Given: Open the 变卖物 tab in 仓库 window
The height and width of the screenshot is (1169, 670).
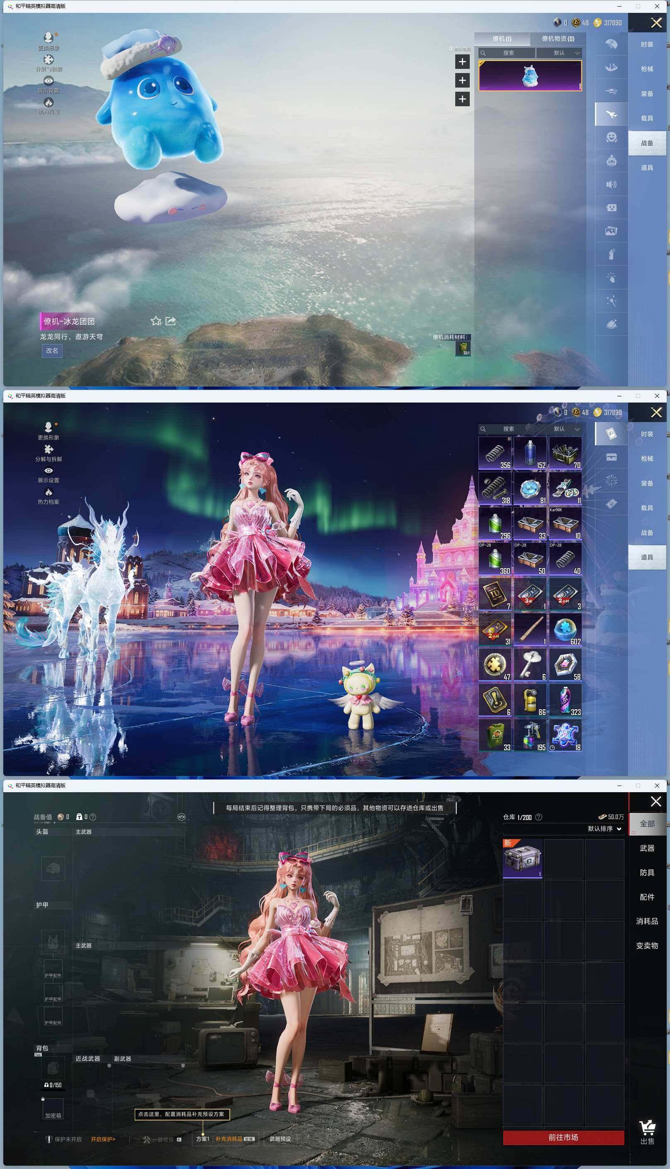Looking at the screenshot, I should click(x=647, y=946).
